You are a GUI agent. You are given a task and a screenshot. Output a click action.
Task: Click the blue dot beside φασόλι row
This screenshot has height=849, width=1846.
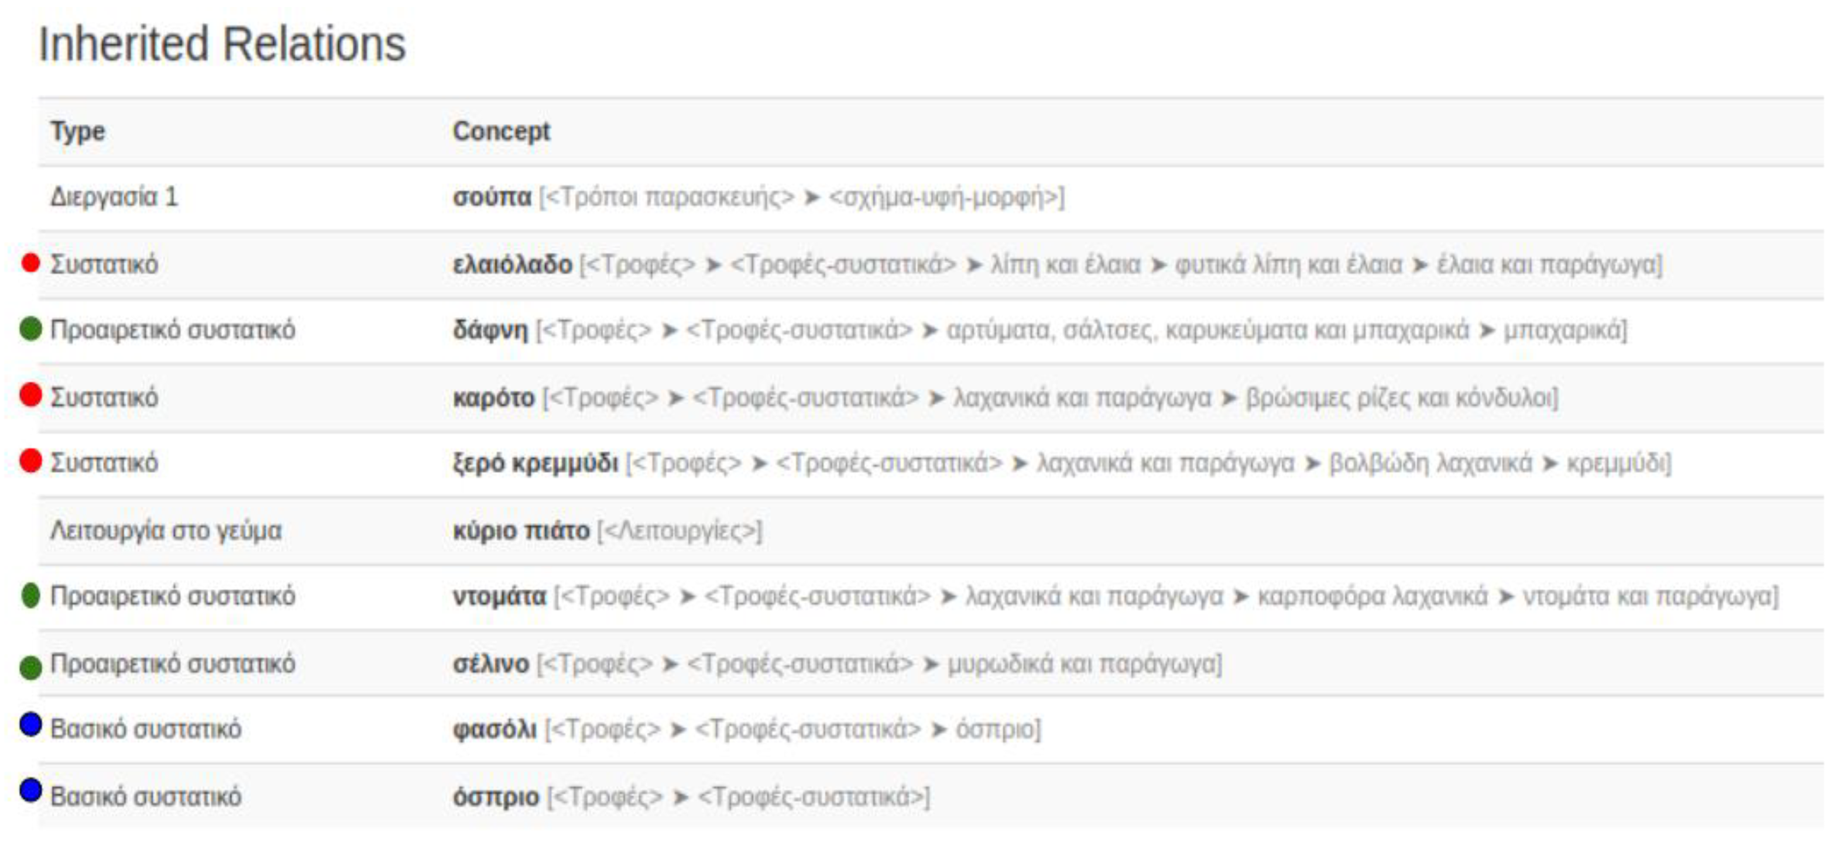coord(31,724)
